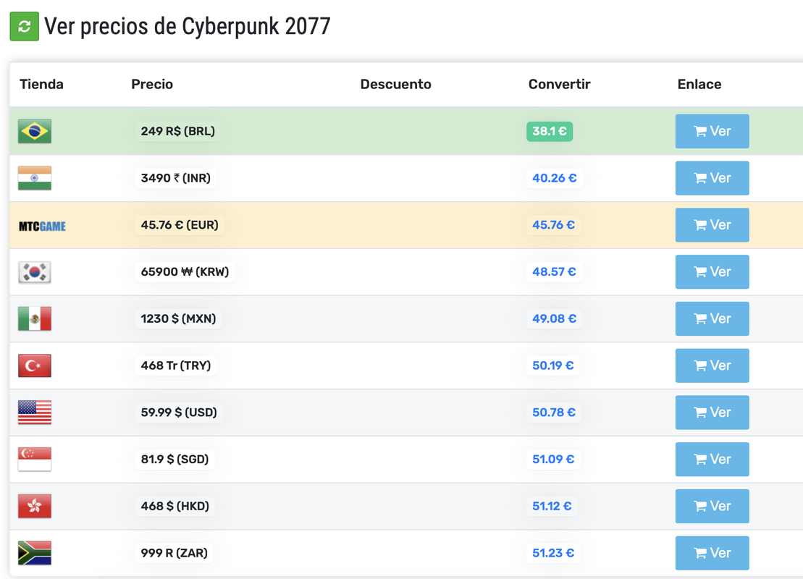
Task: Select the Brazil flag store icon
Action: (x=34, y=131)
